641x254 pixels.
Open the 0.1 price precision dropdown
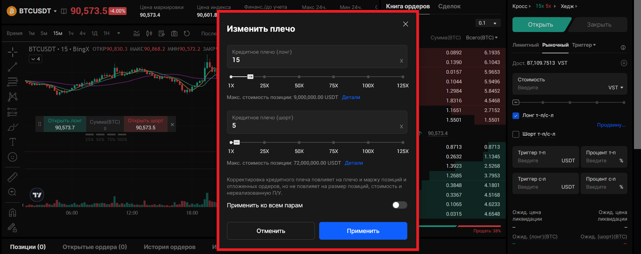point(488,23)
